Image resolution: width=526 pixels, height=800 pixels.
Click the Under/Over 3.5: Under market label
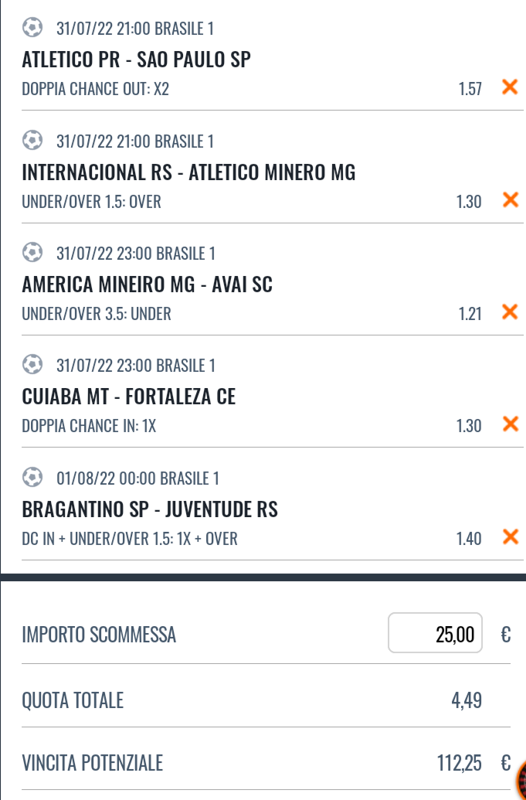point(97,313)
